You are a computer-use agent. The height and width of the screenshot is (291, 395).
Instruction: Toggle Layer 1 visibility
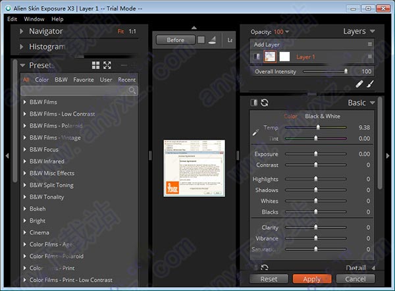(x=256, y=57)
